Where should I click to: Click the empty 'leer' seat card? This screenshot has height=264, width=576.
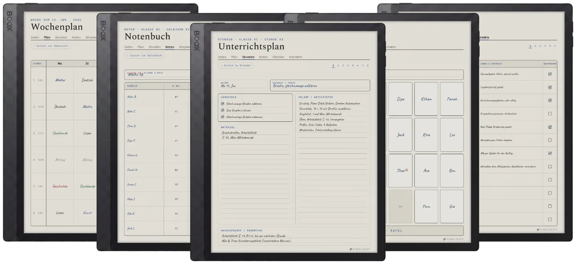click(400, 206)
